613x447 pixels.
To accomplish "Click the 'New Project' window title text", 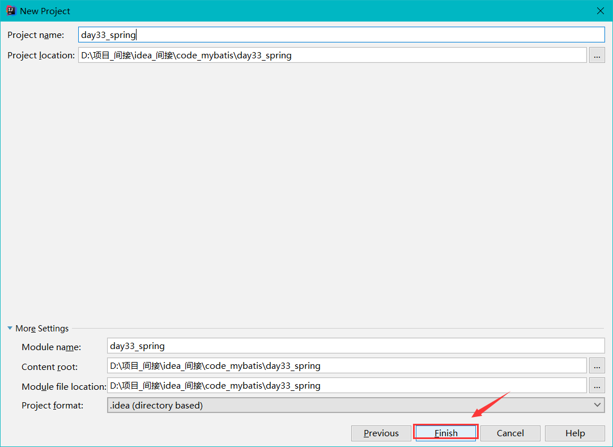I will pyautogui.click(x=45, y=11).
